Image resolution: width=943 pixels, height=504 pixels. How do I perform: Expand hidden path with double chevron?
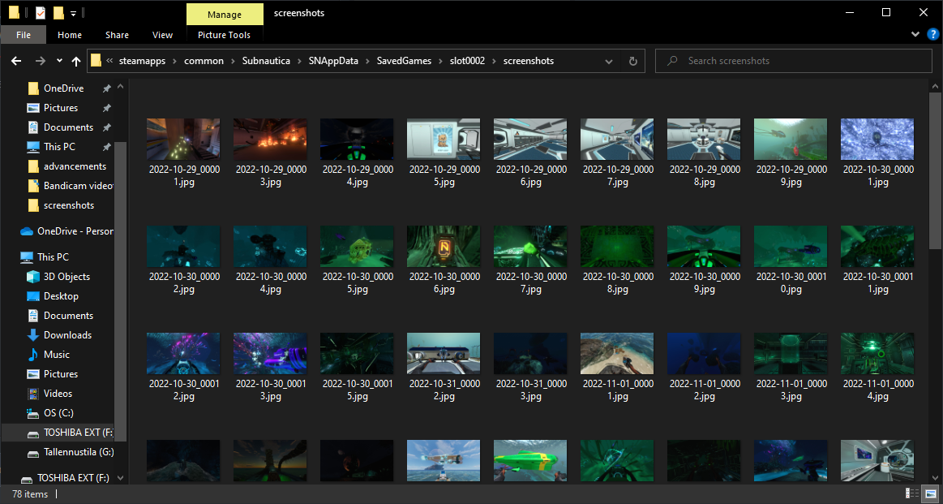(109, 61)
